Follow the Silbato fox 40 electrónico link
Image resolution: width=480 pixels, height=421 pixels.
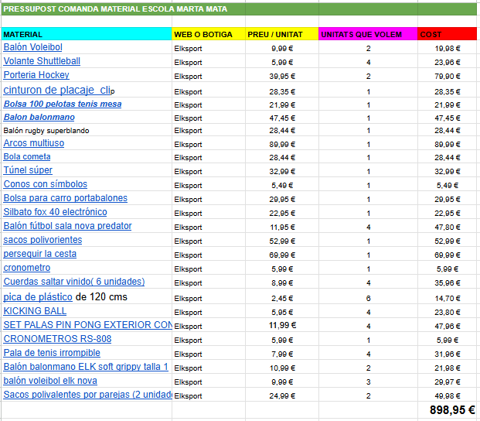[55, 212]
